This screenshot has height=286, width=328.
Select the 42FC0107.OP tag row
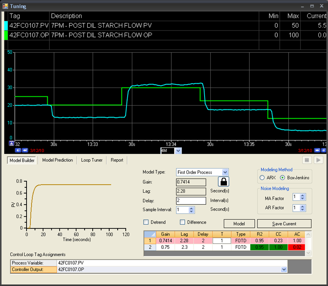[x=165, y=35]
